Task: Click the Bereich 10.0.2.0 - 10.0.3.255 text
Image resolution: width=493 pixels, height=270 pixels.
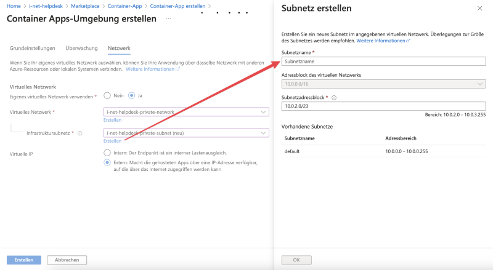Action: (455, 115)
